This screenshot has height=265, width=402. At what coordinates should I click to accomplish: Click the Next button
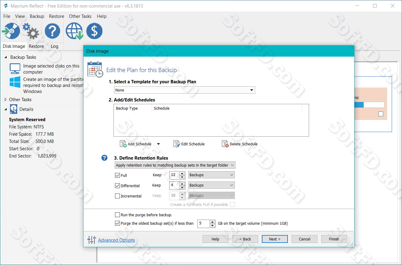tap(275, 239)
